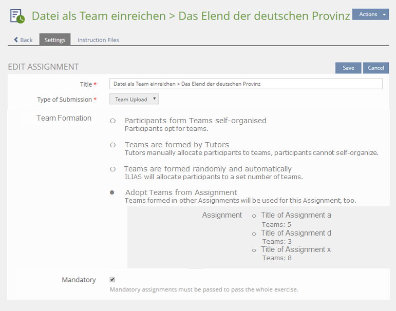Image resolution: width=396 pixels, height=311 pixels.
Task: Pick Adopt Teams from Assignment radio button
Action: pos(112,192)
